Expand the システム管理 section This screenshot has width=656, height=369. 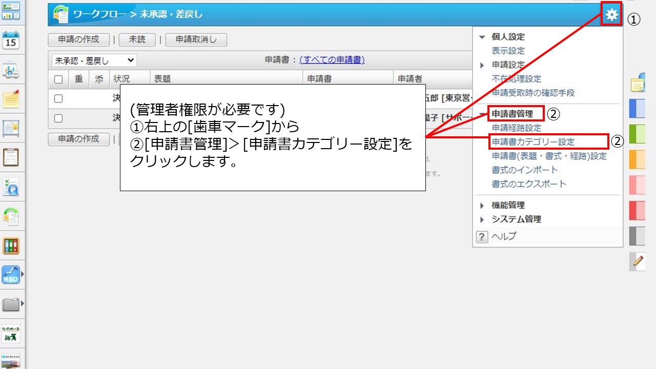point(516,219)
